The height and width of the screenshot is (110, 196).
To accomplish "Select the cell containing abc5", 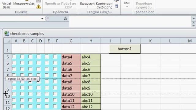I will [91, 63].
